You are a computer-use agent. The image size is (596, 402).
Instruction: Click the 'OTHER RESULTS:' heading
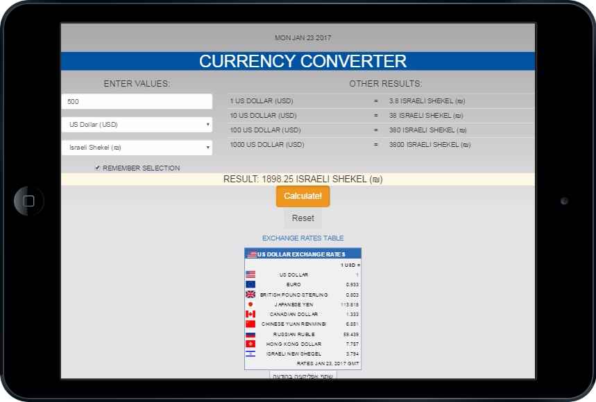tap(386, 84)
